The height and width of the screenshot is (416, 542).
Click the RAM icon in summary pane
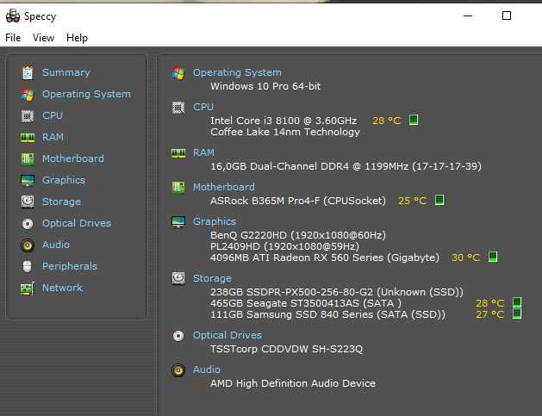pos(178,152)
